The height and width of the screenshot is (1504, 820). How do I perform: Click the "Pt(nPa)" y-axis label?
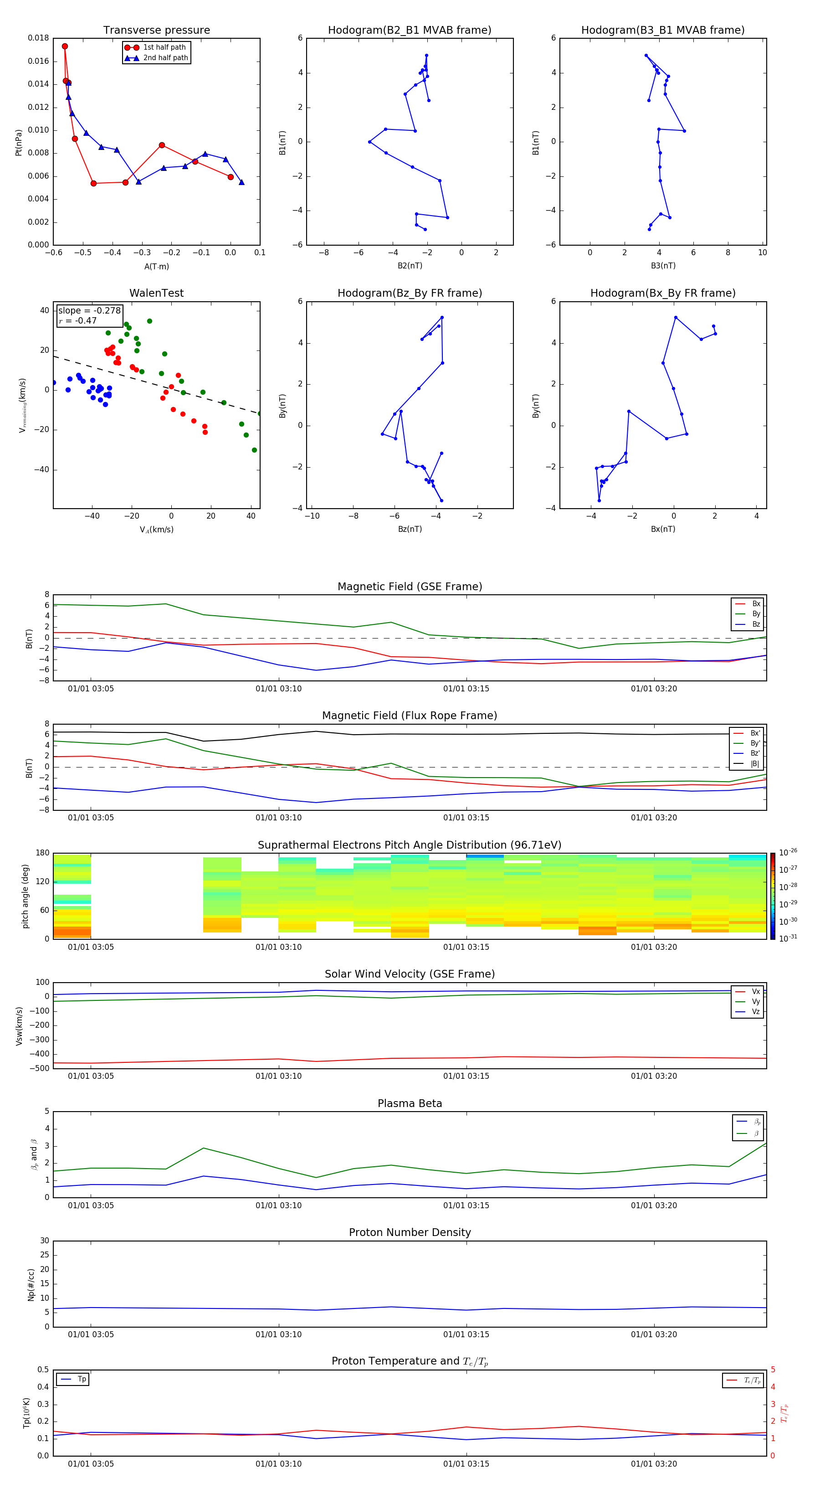coord(19,143)
